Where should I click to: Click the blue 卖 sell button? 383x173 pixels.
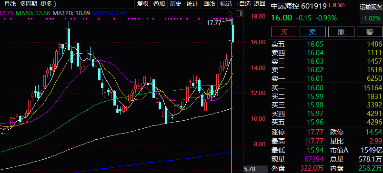coord(312,32)
